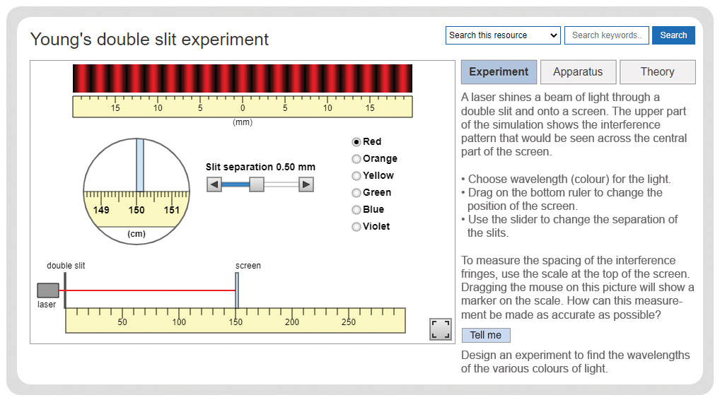The height and width of the screenshot is (400, 720).
Task: Click the Slit separation 0.50 mm label
Action: tap(260, 167)
